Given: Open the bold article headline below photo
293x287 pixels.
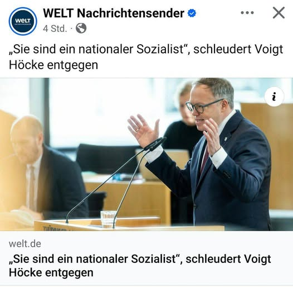Looking at the screenshot, I should click(140, 266).
